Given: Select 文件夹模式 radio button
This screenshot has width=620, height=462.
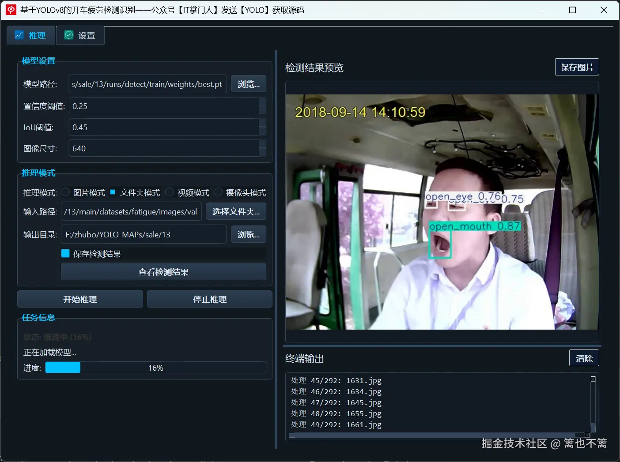Looking at the screenshot, I should [x=113, y=192].
